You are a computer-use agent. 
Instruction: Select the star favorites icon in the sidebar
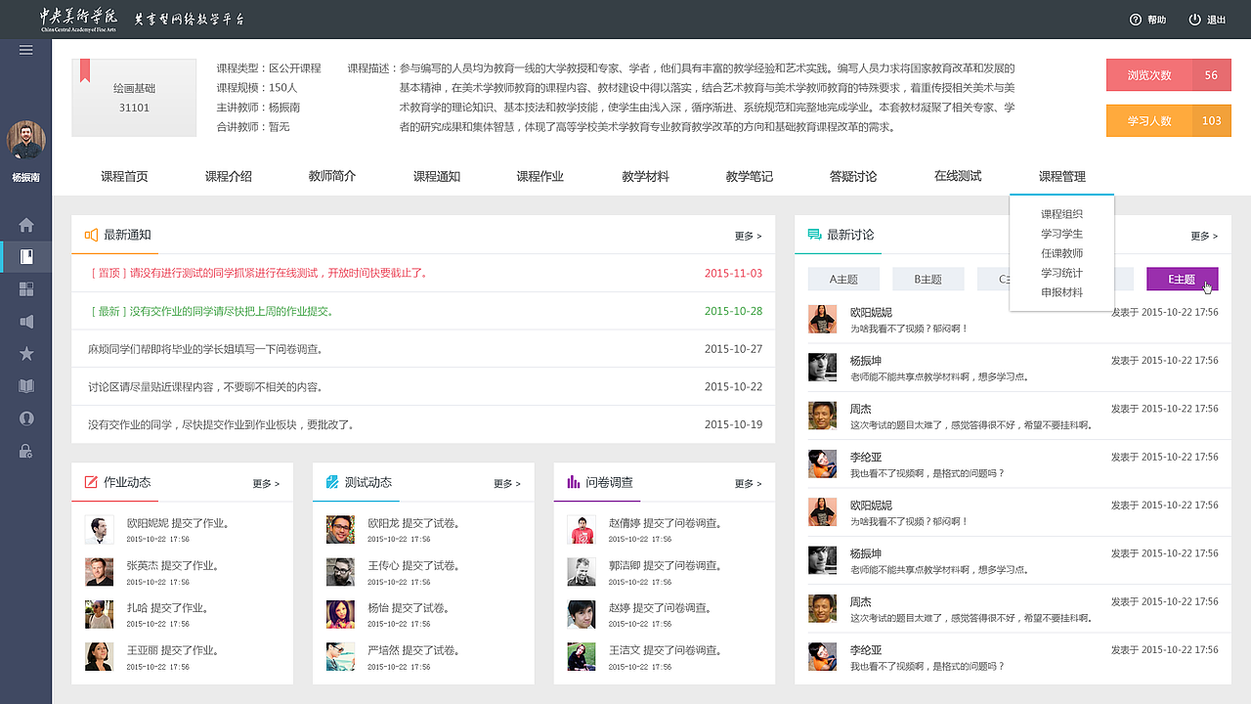(x=26, y=354)
